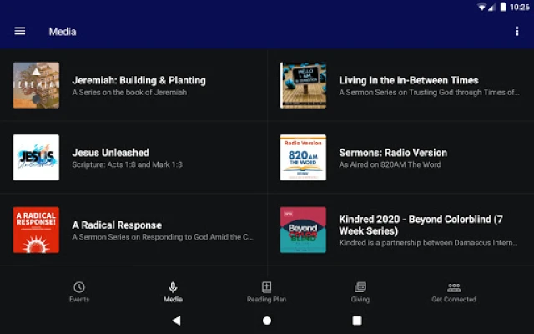This screenshot has height=334, width=534.
Task: Open Sermons: Radio Version title
Action: 393,153
